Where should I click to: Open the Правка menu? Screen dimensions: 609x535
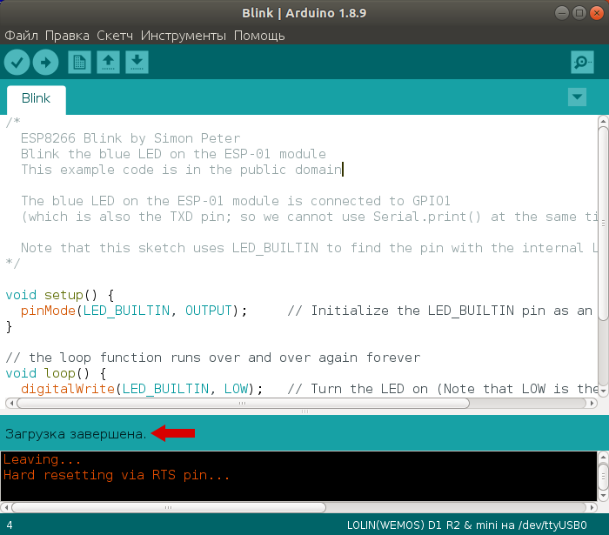(67, 36)
